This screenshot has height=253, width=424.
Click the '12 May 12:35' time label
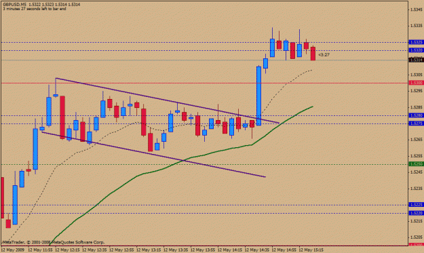click(x=94, y=250)
